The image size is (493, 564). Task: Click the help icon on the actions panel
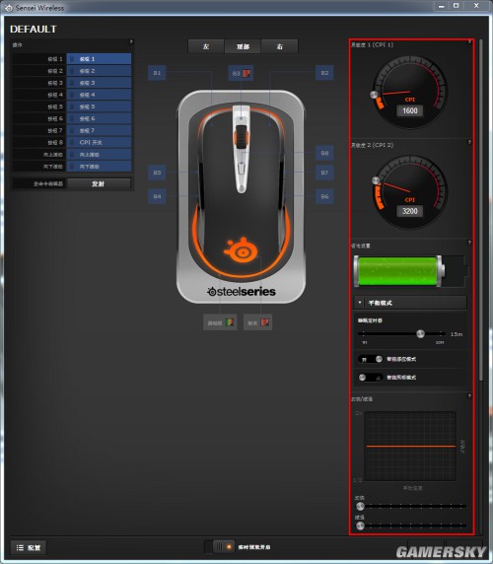coord(131,42)
